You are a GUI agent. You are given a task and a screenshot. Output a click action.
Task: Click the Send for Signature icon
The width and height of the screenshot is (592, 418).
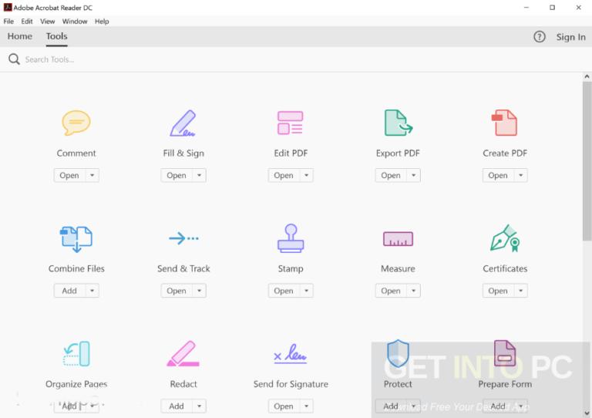[291, 354]
